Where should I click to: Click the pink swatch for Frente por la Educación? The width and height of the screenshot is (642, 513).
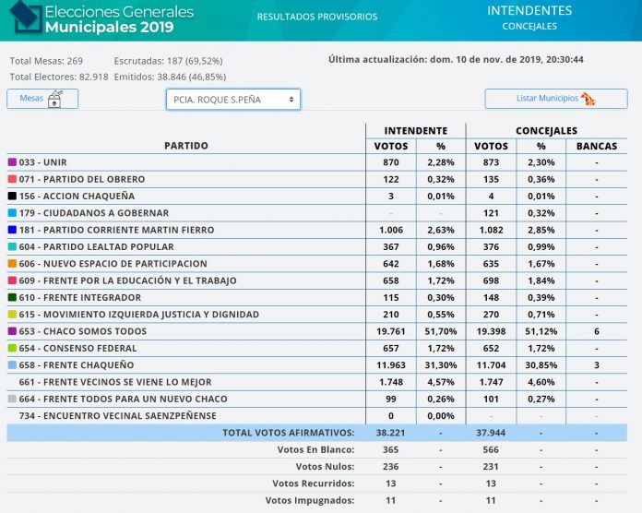(x=12, y=280)
